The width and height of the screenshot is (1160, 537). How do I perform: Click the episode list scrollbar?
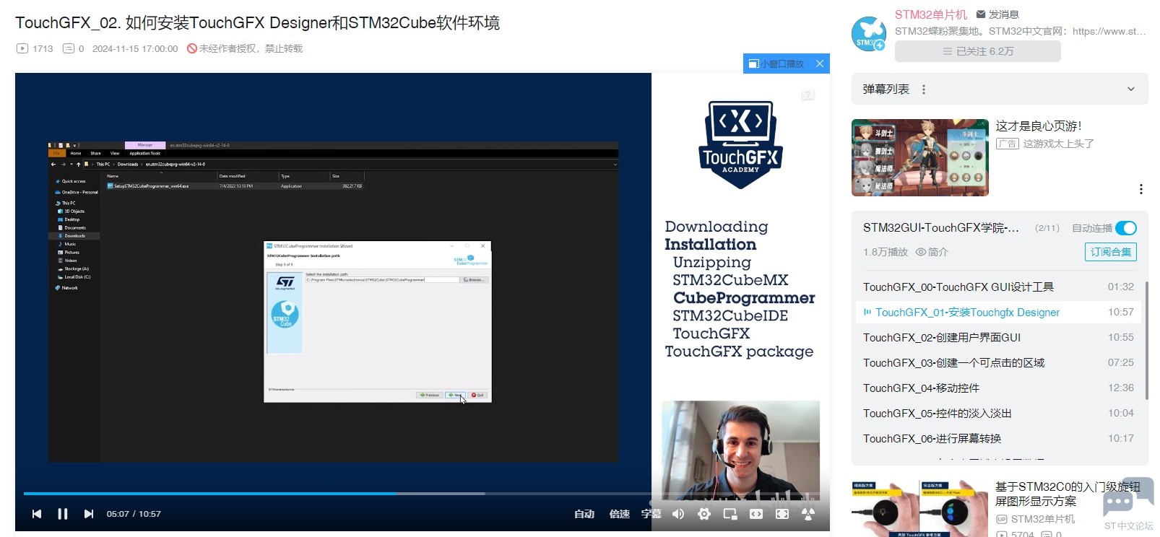(x=1146, y=339)
